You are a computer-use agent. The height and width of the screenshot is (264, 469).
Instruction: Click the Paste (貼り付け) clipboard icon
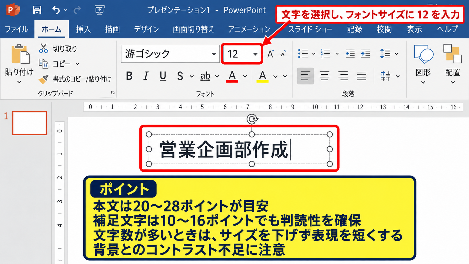tap(20, 54)
